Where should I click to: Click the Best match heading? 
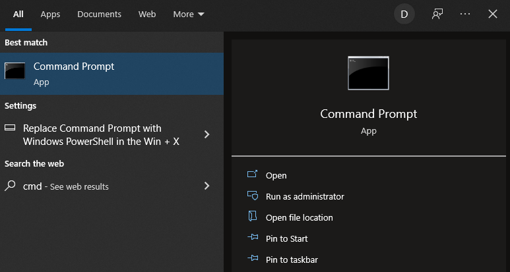coord(26,43)
